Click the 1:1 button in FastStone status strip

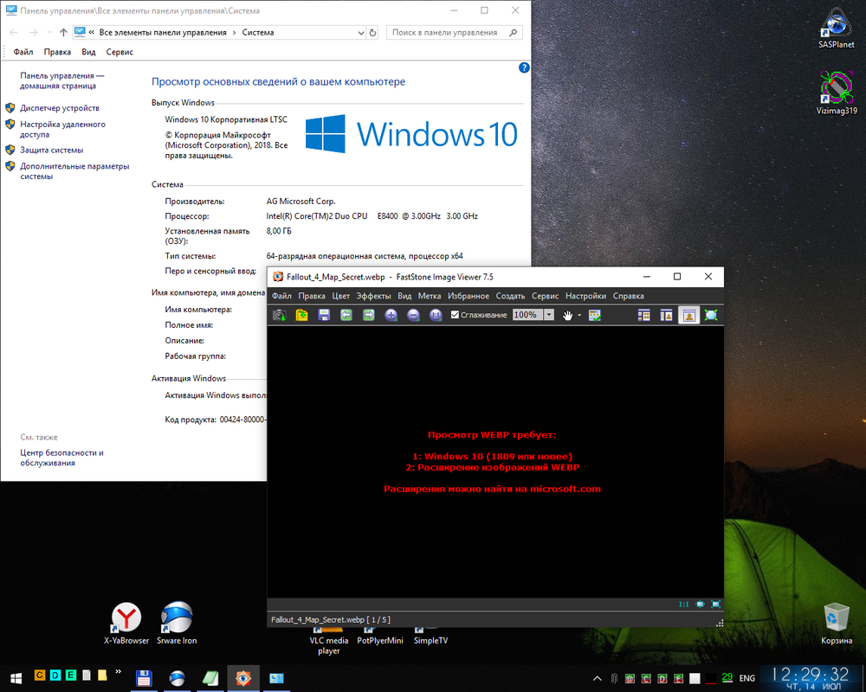(x=684, y=605)
